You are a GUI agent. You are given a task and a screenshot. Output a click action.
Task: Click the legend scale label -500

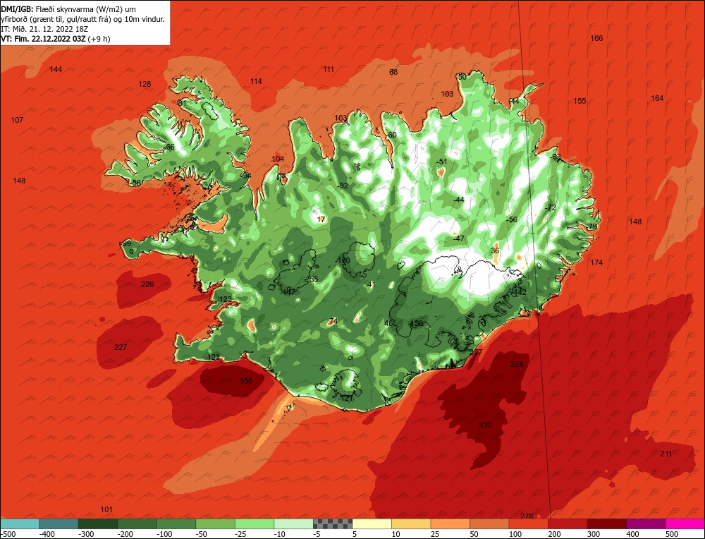pyautogui.click(x=9, y=534)
